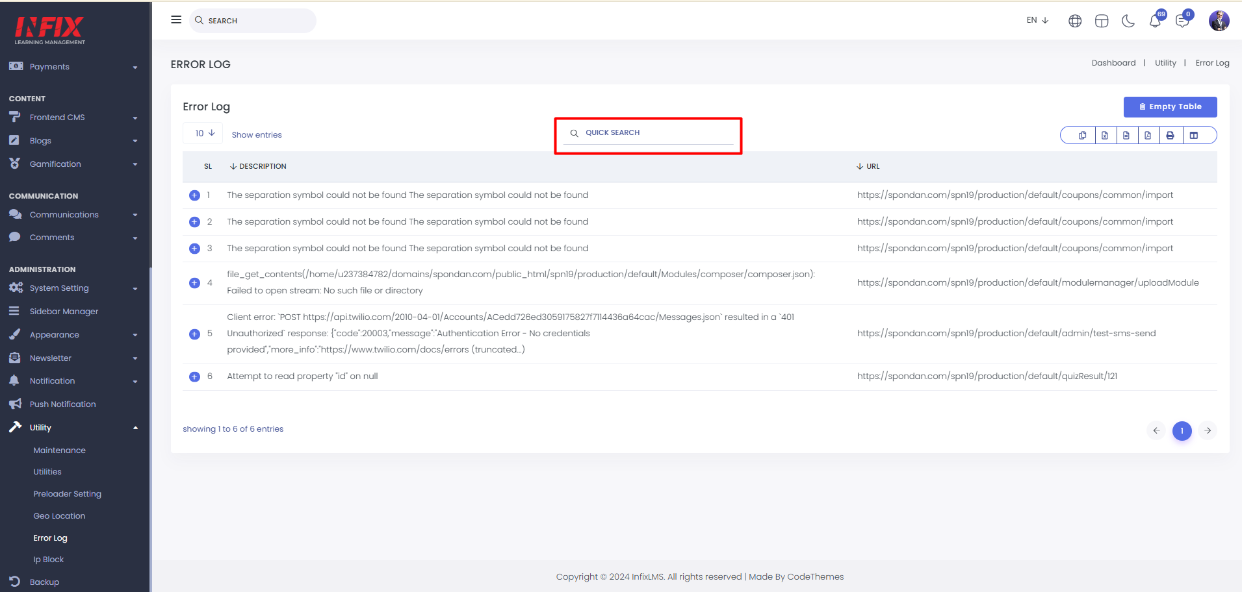The height and width of the screenshot is (592, 1242).
Task: Open the EN language dropdown
Action: tap(1037, 20)
